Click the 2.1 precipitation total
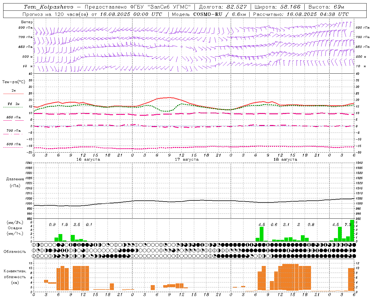 click(286, 225)
